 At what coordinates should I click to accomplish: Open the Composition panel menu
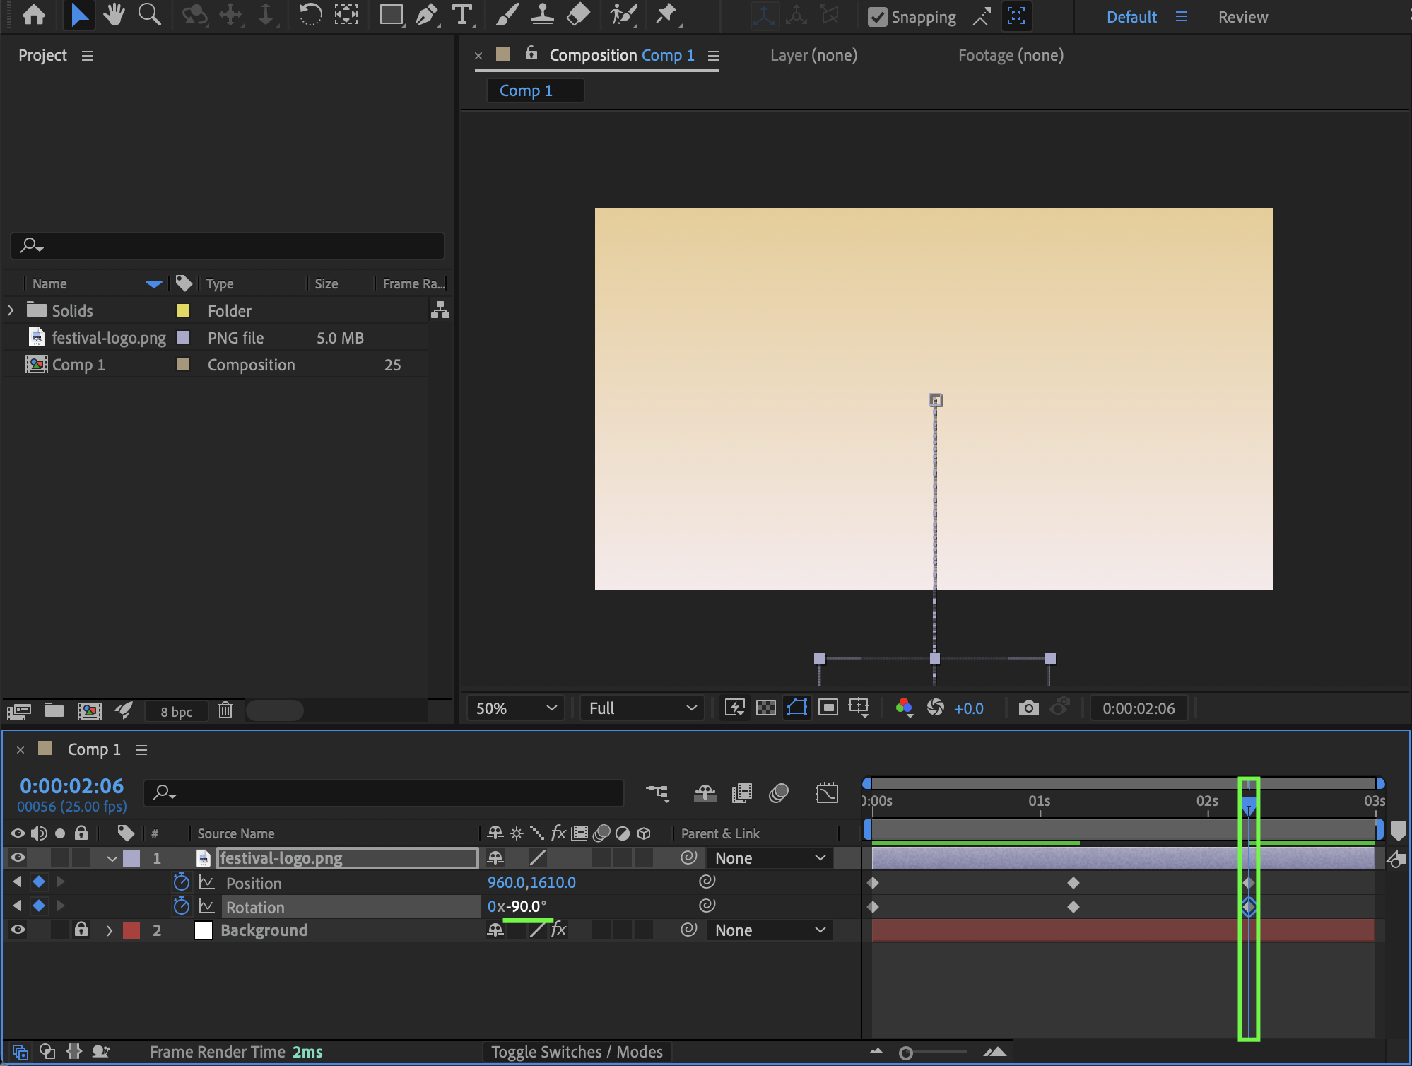[714, 55]
